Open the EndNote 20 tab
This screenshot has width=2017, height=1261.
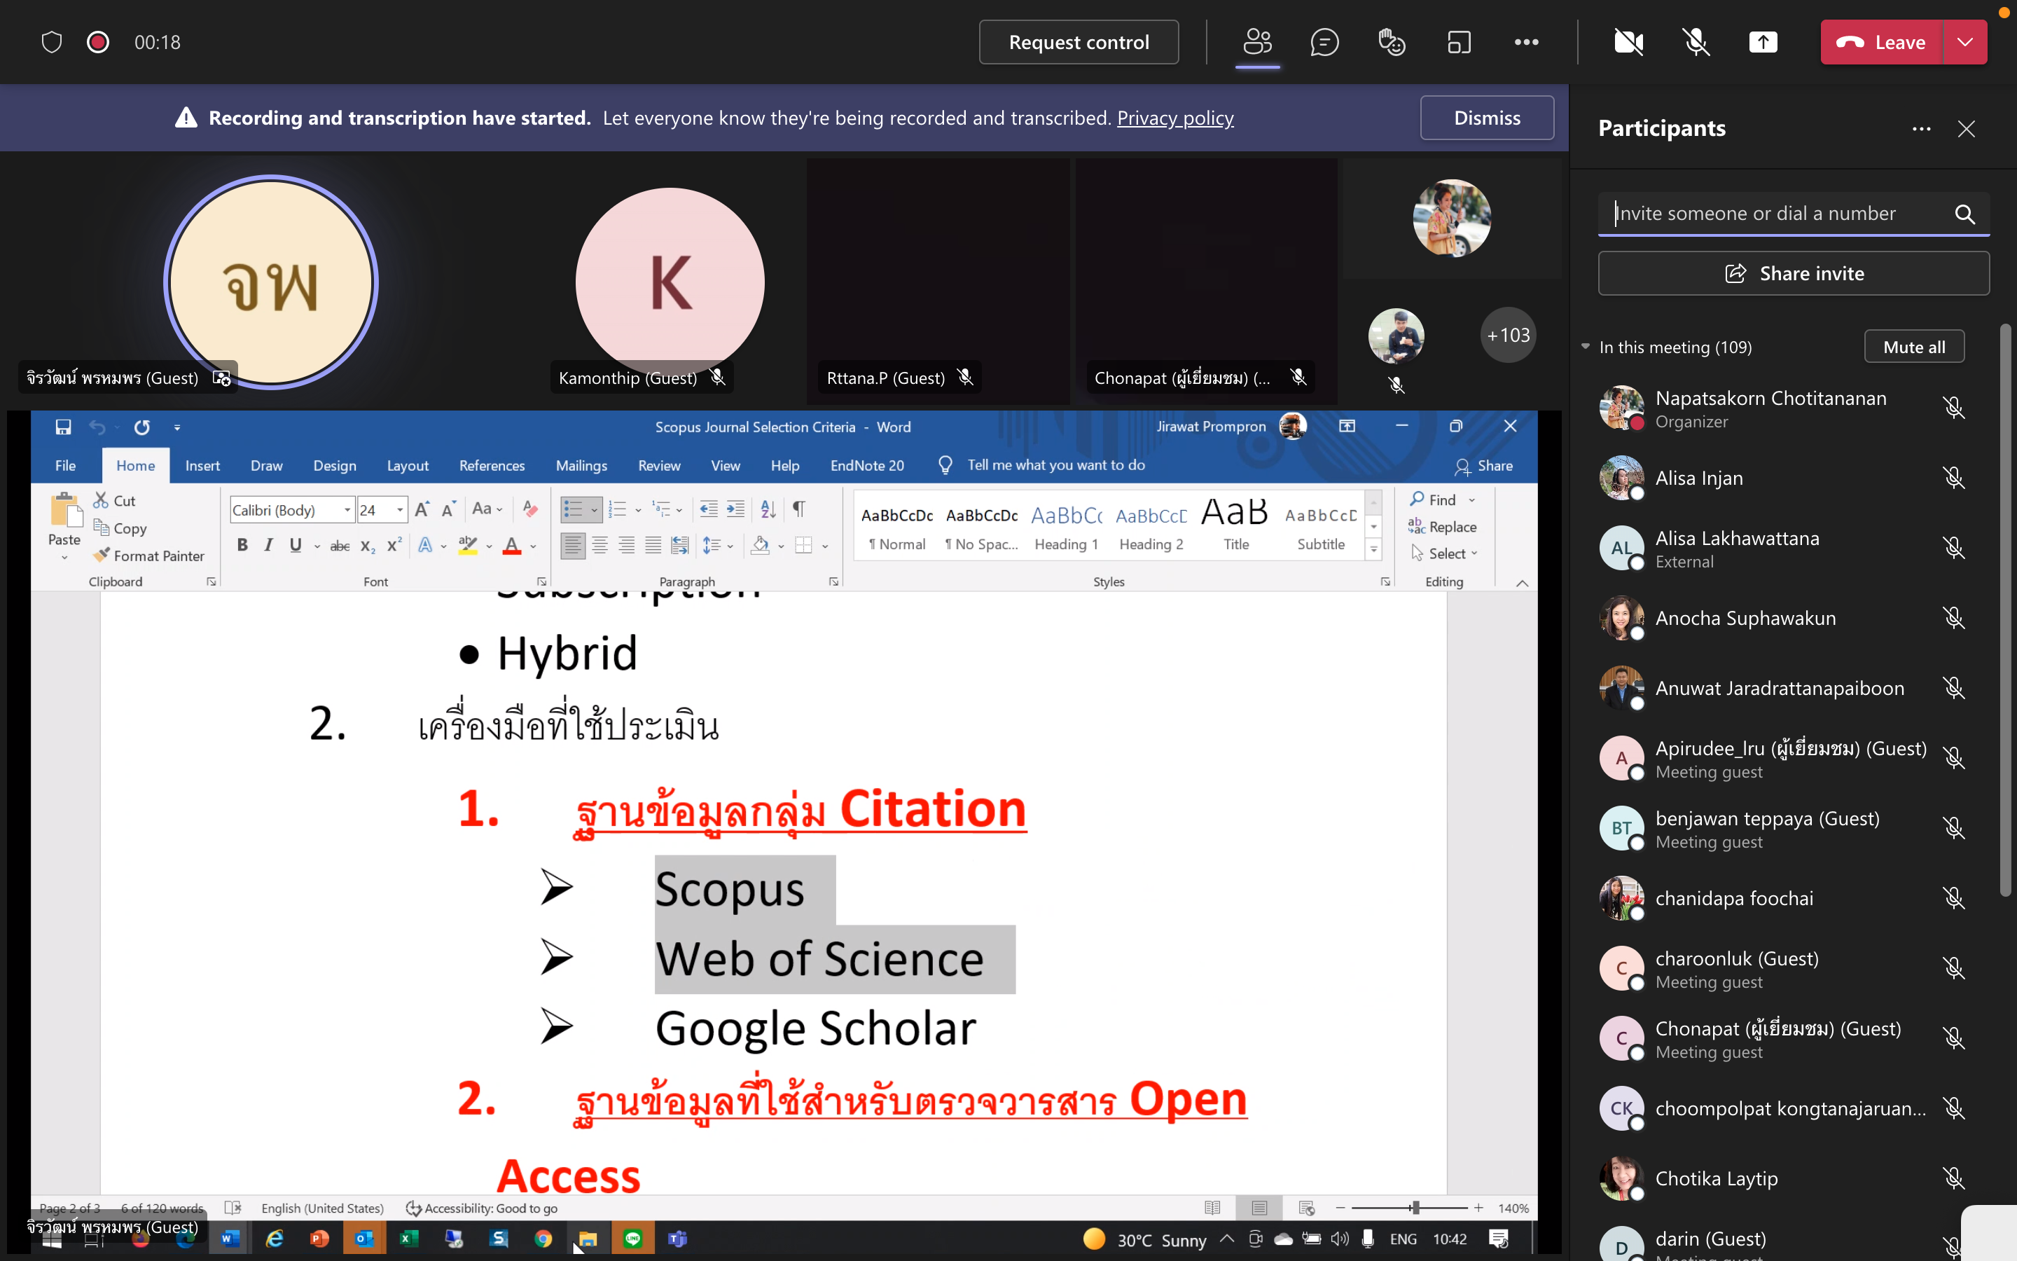tap(867, 465)
